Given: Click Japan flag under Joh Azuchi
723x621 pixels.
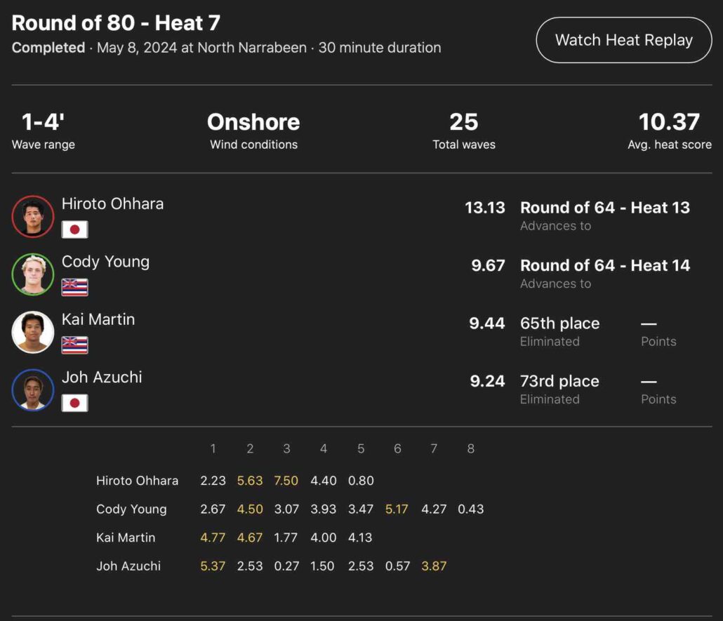Looking at the screenshot, I should (x=74, y=403).
